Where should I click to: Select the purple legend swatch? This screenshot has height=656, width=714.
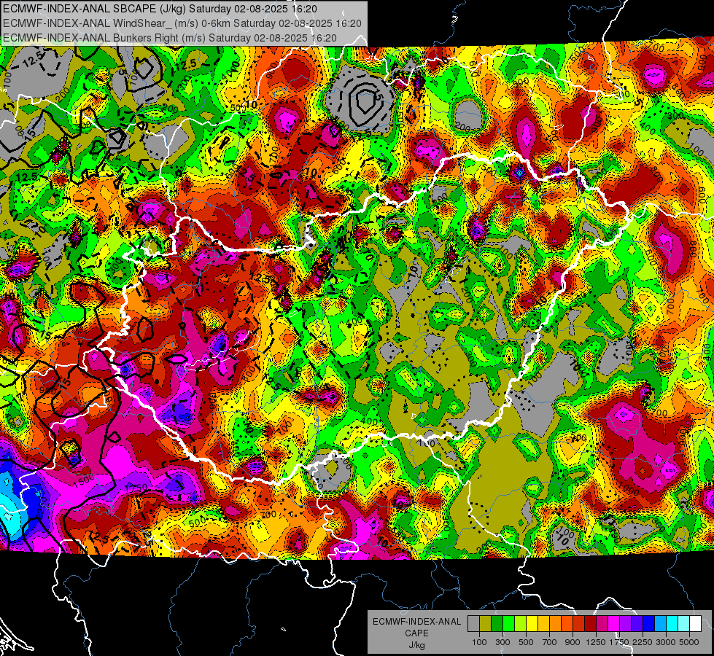(x=625, y=624)
